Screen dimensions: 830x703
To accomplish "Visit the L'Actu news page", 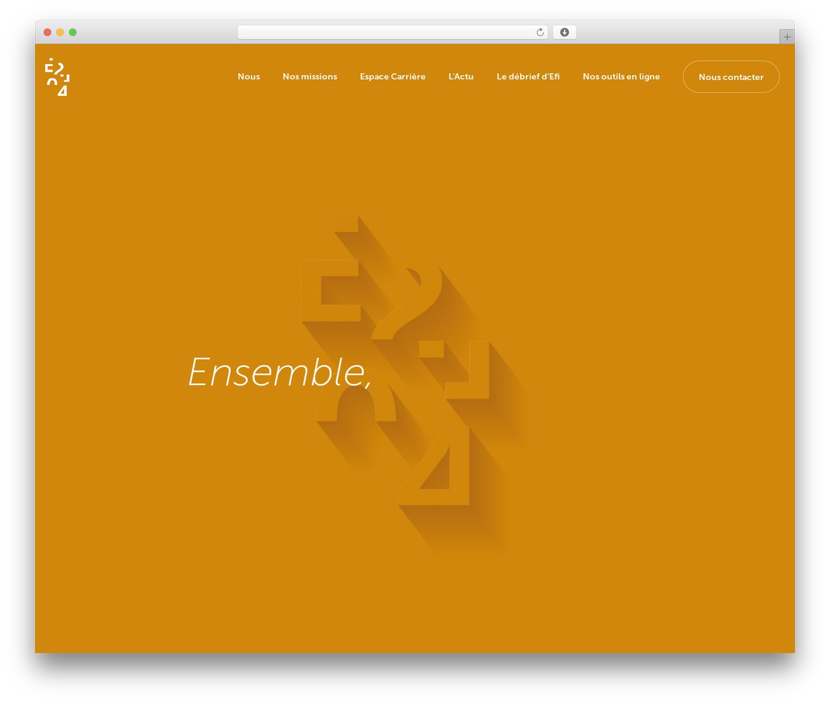I will click(x=461, y=77).
